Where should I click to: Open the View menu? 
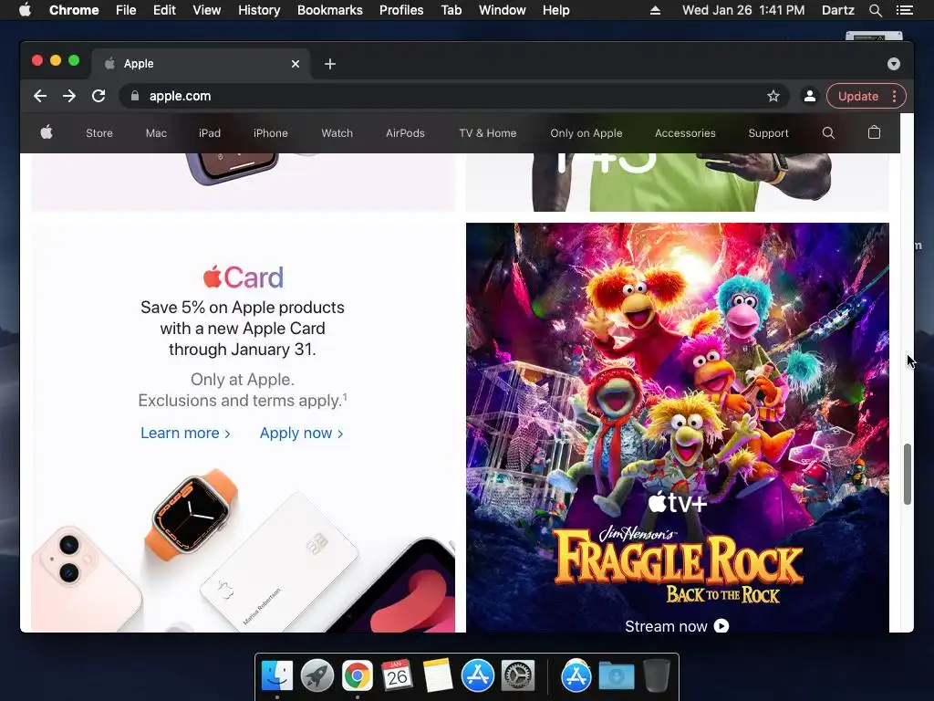207,10
